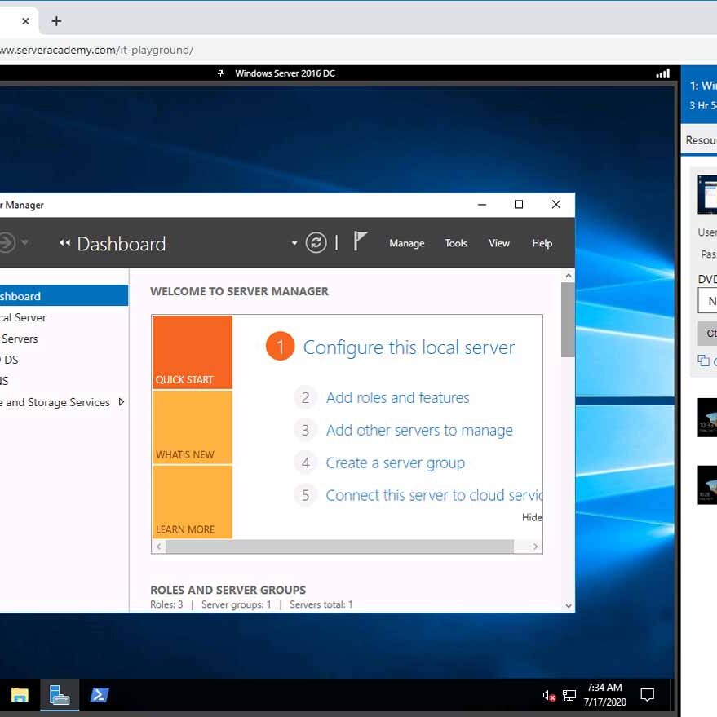Open the notifications flag icon
This screenshot has height=717, width=717.
tap(360, 241)
